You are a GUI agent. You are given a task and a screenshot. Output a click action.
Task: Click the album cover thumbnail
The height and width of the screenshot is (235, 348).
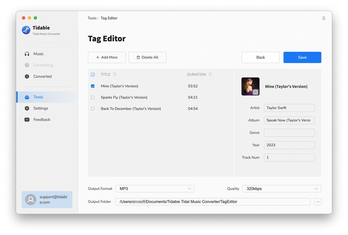(x=251, y=87)
